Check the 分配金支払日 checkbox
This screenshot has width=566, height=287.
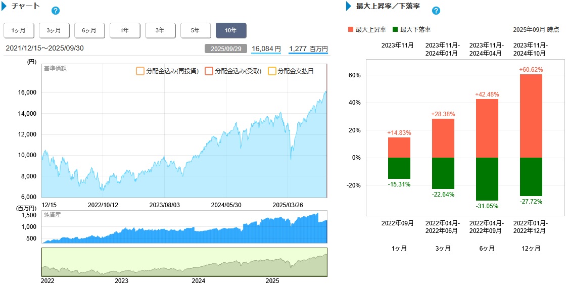tap(272, 71)
